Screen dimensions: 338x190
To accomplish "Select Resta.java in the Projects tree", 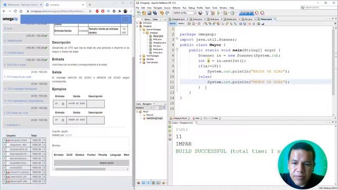I will [x=157, y=49].
